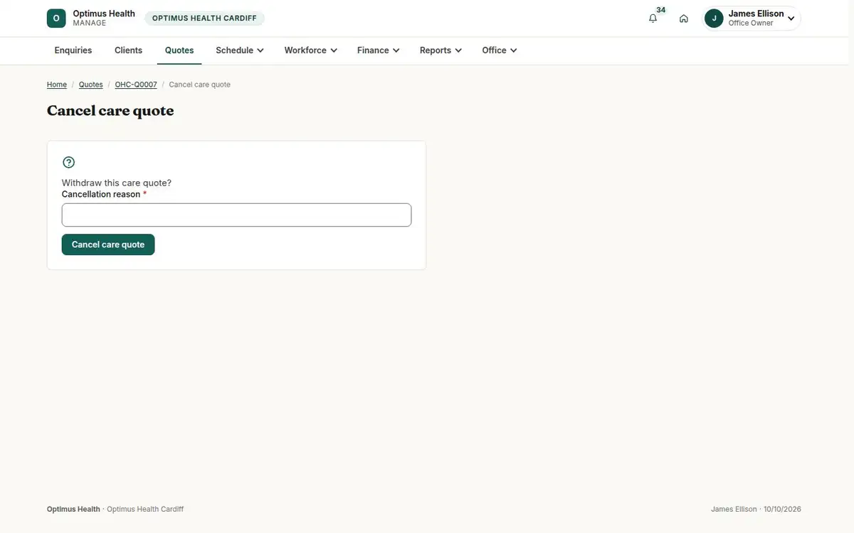This screenshot has height=533, width=854.
Task: Go to the Enquiries tab
Action: [x=73, y=50]
